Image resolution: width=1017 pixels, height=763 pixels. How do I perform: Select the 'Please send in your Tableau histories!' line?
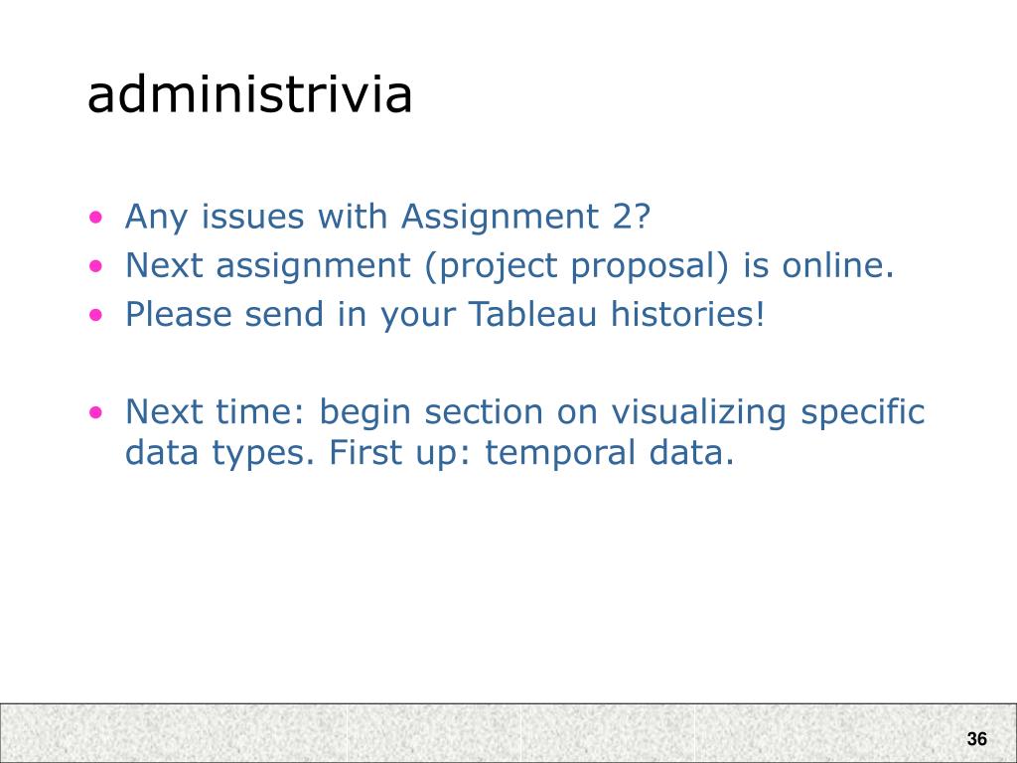pyautogui.click(x=445, y=315)
